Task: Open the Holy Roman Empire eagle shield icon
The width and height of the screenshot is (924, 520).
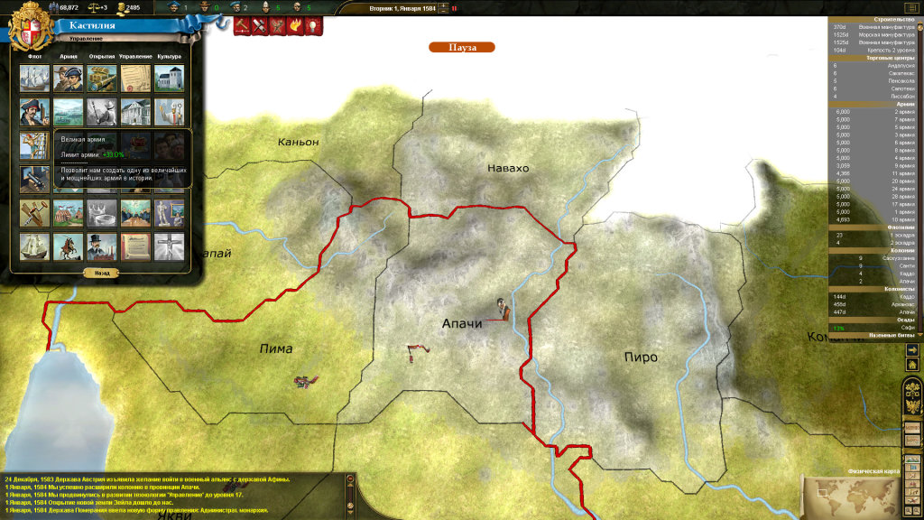Action: coord(911,408)
